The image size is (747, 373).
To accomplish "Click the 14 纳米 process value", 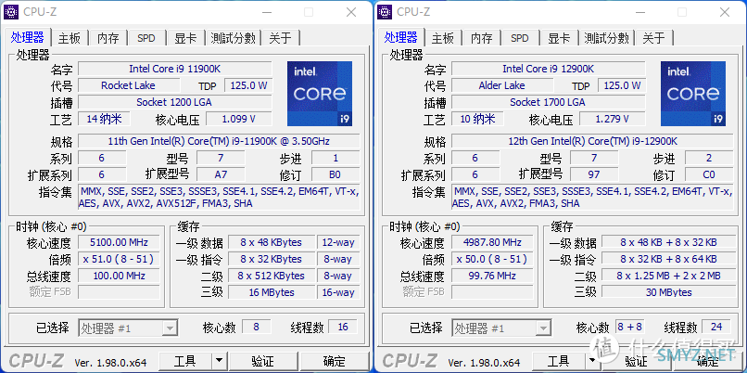I will 104,119.
